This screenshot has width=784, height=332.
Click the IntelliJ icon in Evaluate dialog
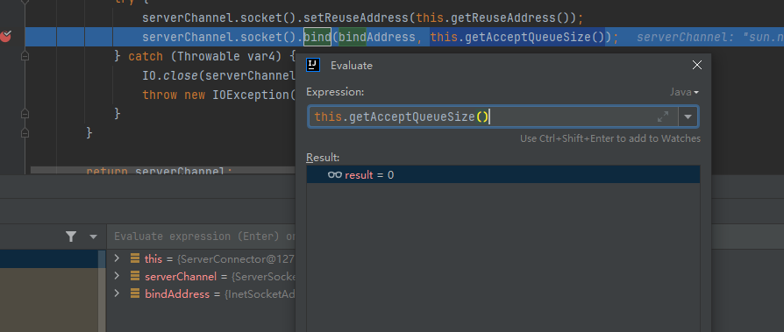coord(313,65)
